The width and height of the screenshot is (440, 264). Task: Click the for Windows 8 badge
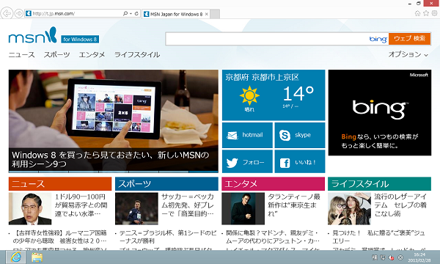(x=80, y=40)
